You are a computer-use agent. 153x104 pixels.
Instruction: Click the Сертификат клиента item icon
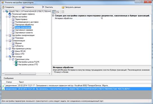(x=13, y=33)
